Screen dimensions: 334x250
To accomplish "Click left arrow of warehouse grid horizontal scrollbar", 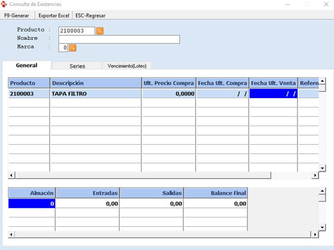I will pos(12,235).
